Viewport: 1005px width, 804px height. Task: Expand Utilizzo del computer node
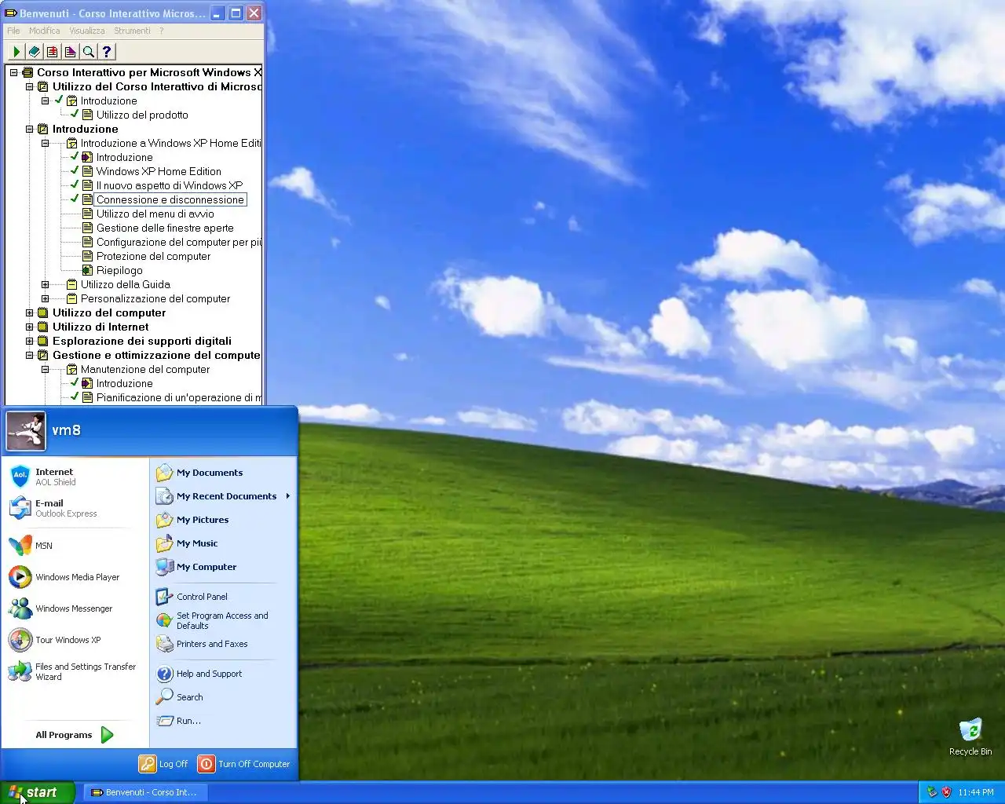coord(29,312)
